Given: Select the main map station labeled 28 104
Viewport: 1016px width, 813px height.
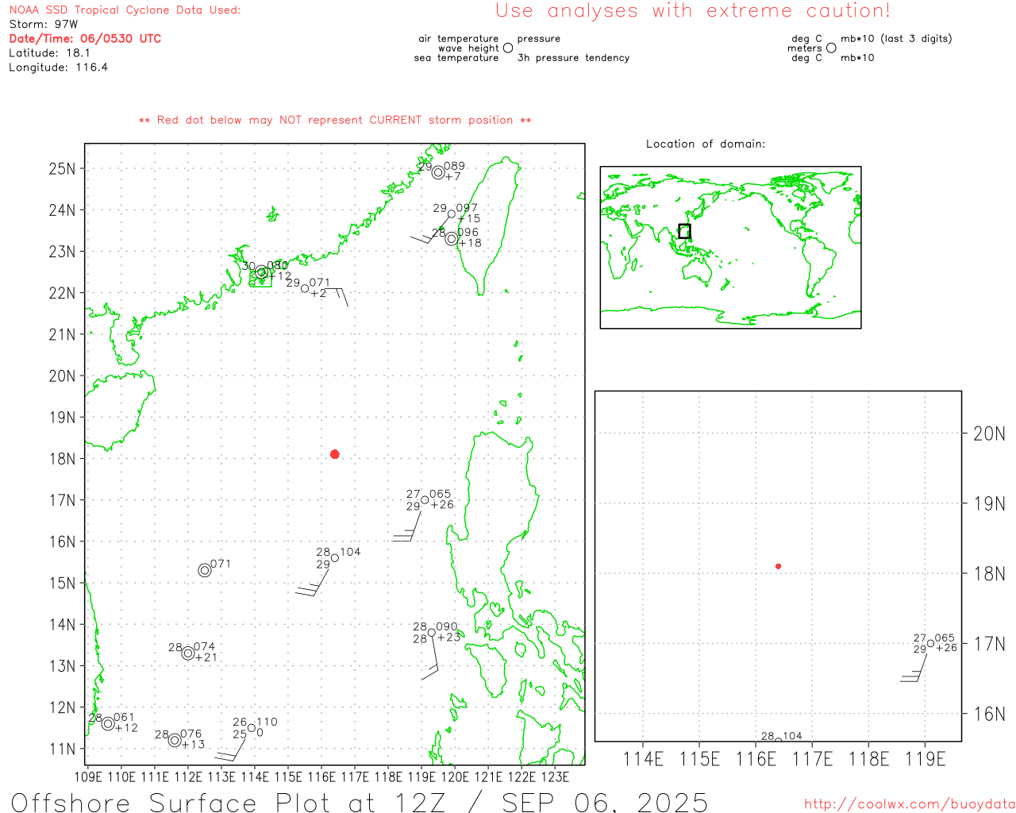Looking at the screenshot, I should click(335, 558).
